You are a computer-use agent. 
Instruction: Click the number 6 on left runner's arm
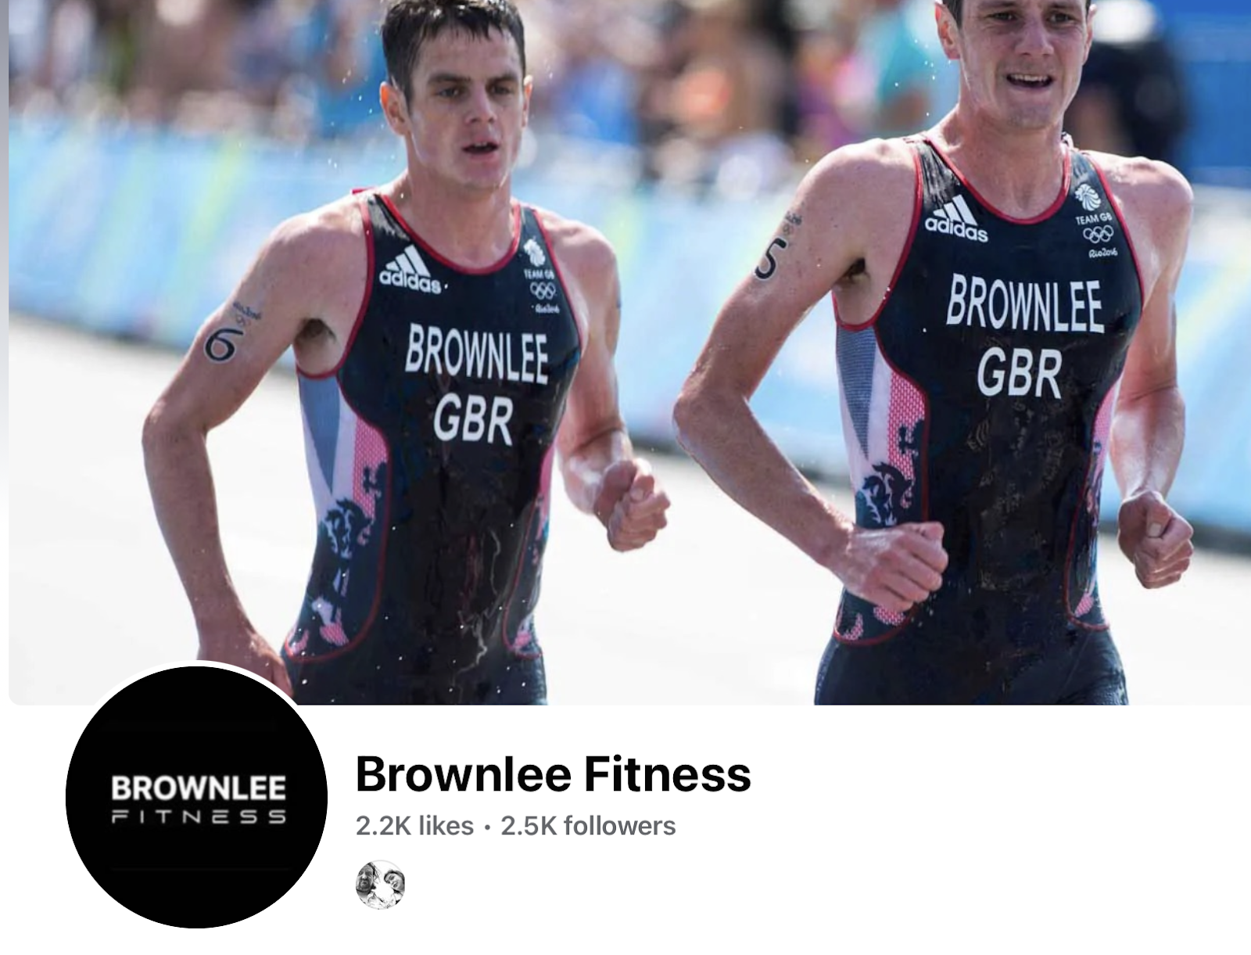tap(220, 343)
